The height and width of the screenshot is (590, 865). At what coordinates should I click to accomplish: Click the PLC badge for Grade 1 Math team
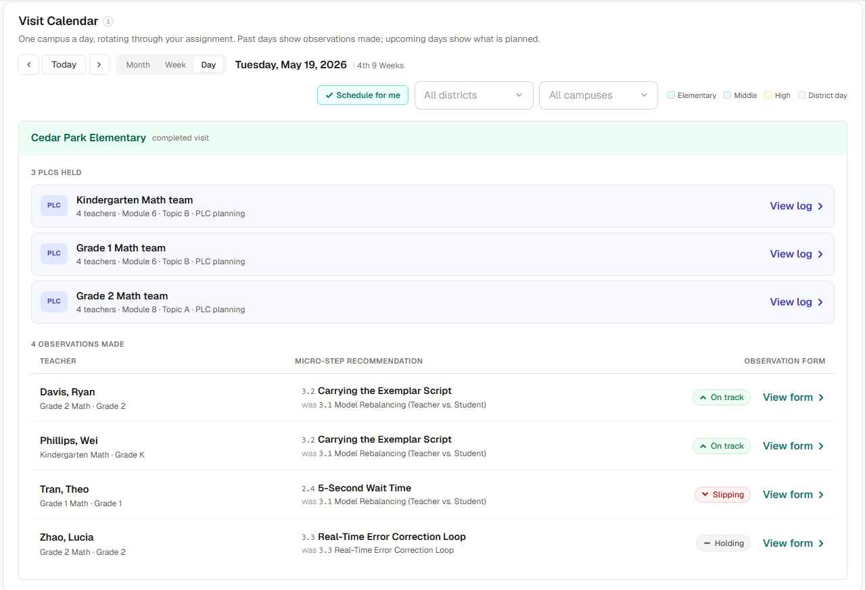54,254
